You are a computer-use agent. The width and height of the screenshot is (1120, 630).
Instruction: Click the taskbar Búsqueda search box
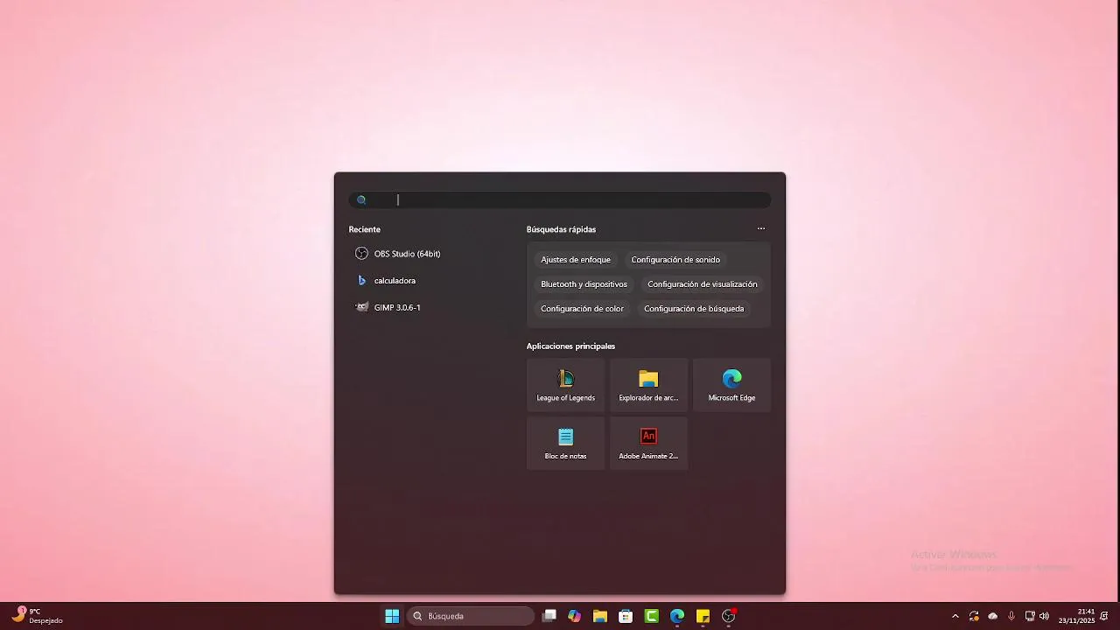click(471, 616)
